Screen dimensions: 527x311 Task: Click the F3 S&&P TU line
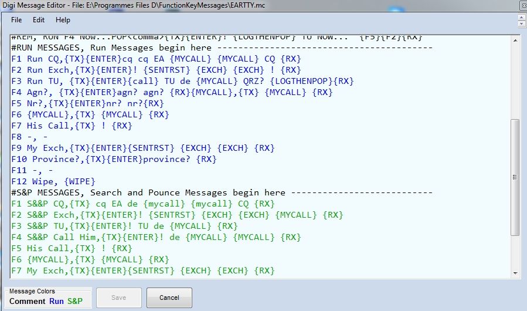[124, 226]
